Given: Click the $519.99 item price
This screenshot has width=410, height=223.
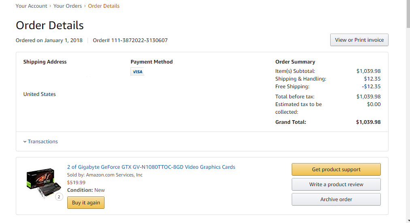Looking at the screenshot, I should tap(76, 183).
